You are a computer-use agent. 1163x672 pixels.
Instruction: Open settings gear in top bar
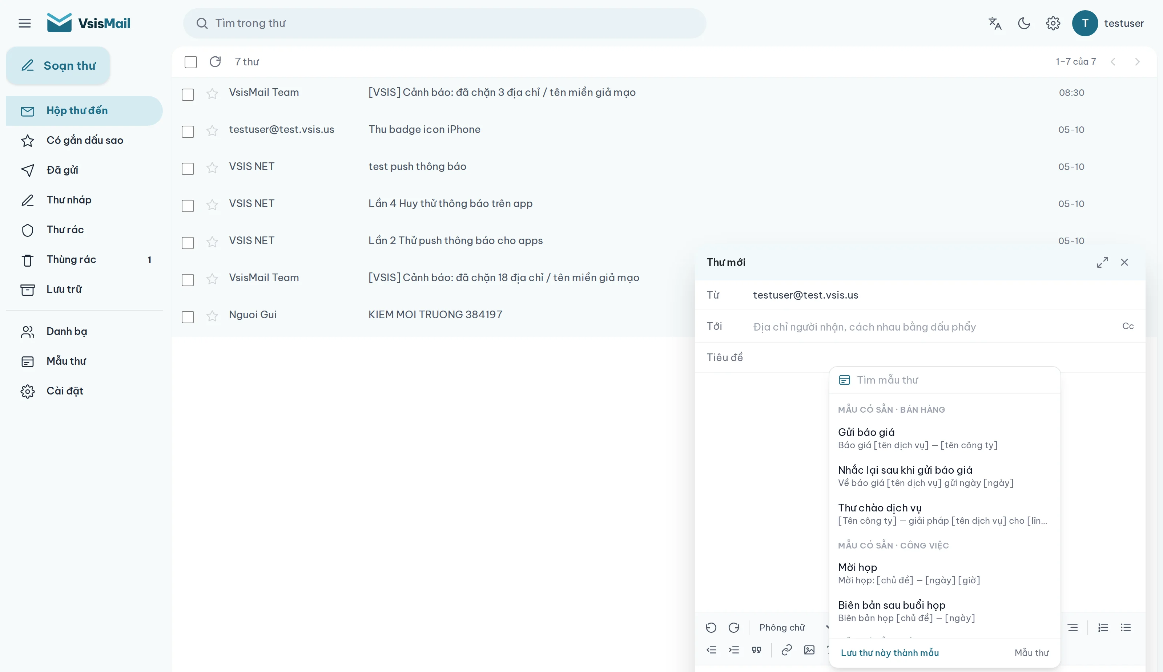click(1053, 23)
